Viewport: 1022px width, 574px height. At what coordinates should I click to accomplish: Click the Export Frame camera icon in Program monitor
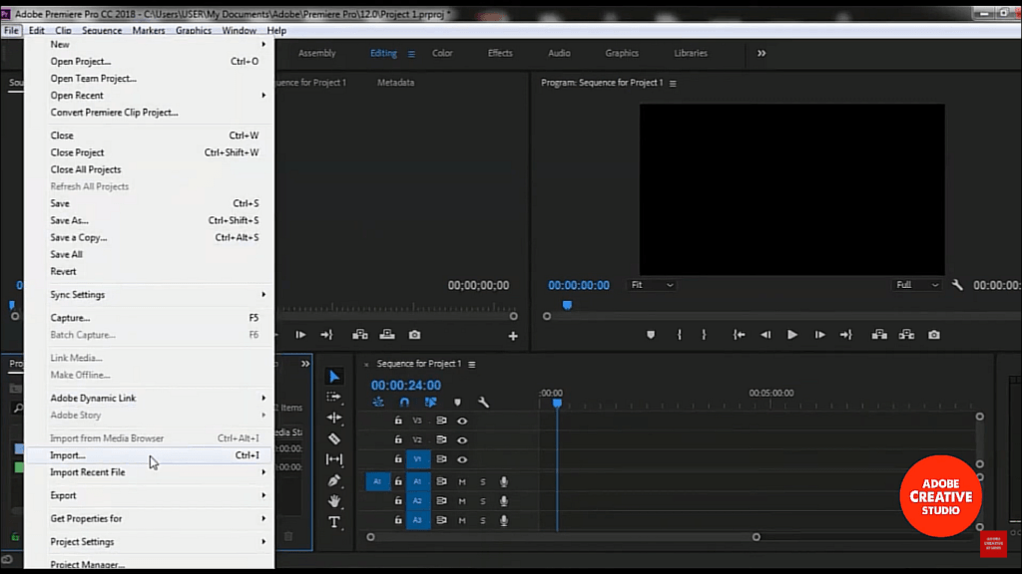coord(934,335)
